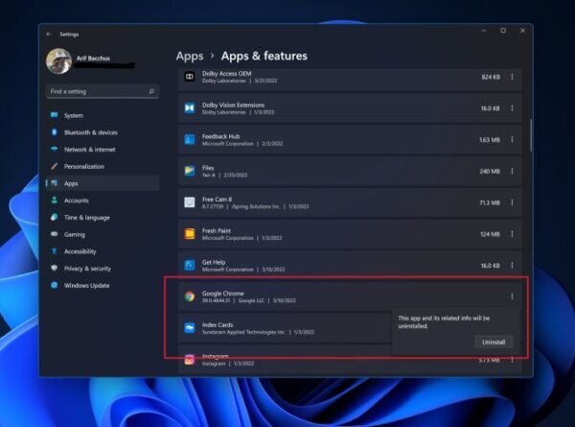Image resolution: width=575 pixels, height=427 pixels.
Task: Click the System monitor icon in sidebar
Action: click(55, 115)
